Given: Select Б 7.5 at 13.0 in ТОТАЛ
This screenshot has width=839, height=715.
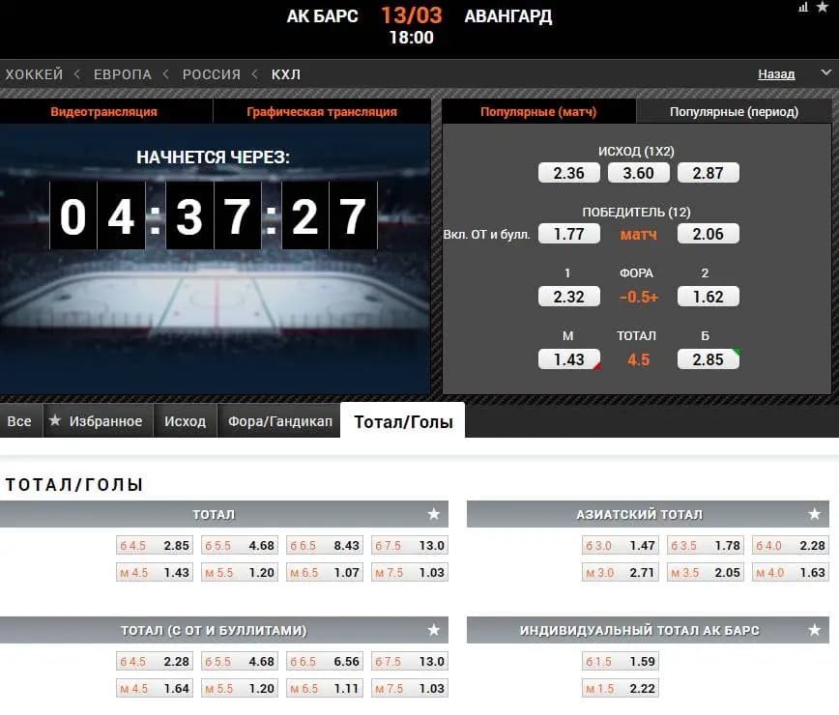Looking at the screenshot, I should 410,546.
